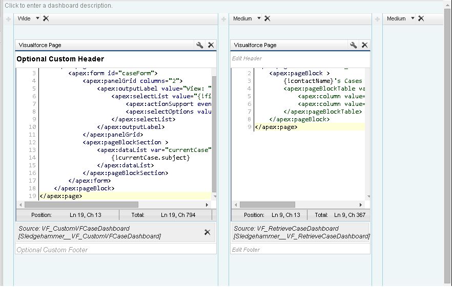Viewport: 452px width, 287px height.
Task: Open the Wide column size dropdown
Action: [x=37, y=18]
